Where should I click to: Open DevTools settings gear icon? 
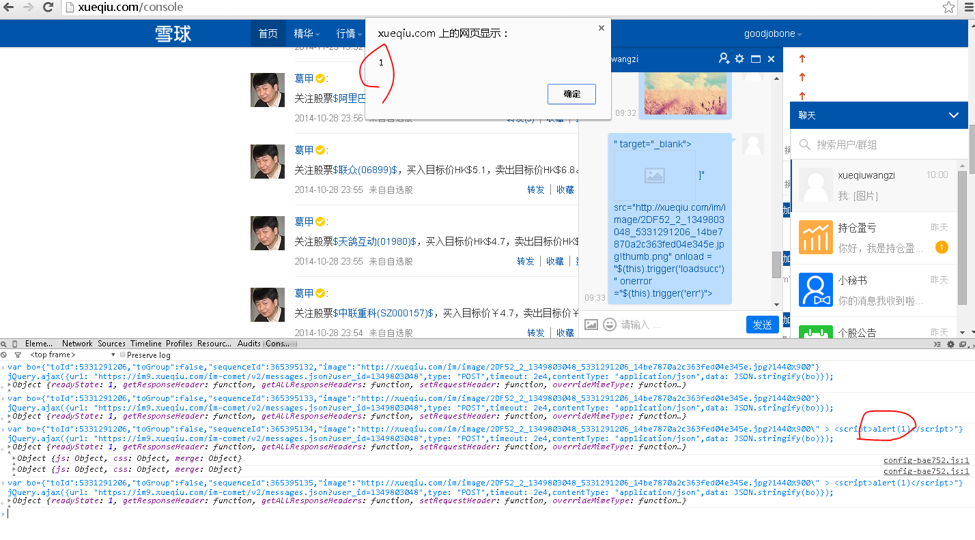point(950,344)
